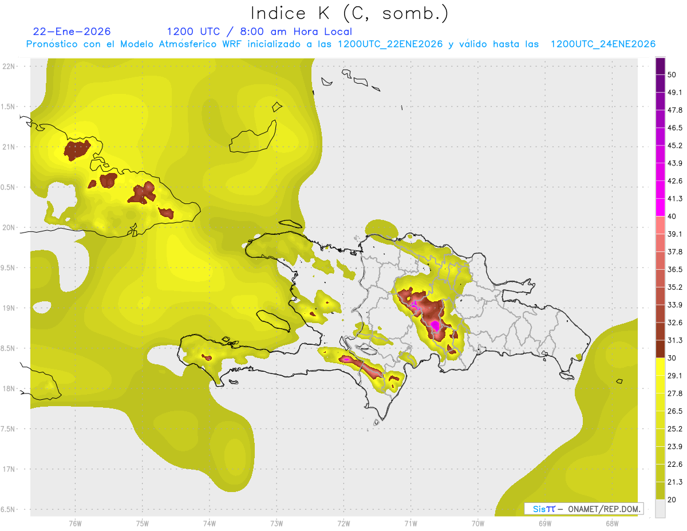Click the '73W' longitude label
This screenshot has height=531, width=687.
point(277,523)
